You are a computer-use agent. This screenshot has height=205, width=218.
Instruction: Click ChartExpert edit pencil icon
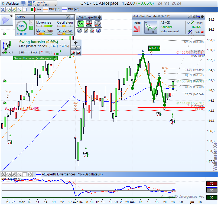pos(86,30)
